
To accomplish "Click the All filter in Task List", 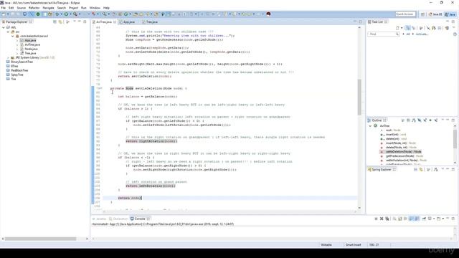I will click(x=408, y=34).
